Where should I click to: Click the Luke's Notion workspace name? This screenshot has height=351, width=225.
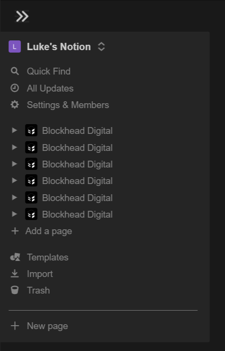[x=59, y=47]
